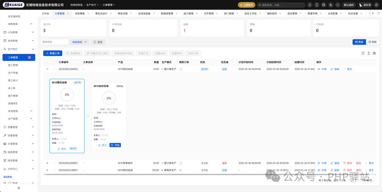382x192 pixels.
Task: Open 更多 menu for GD202602260002
Action: [348, 69]
